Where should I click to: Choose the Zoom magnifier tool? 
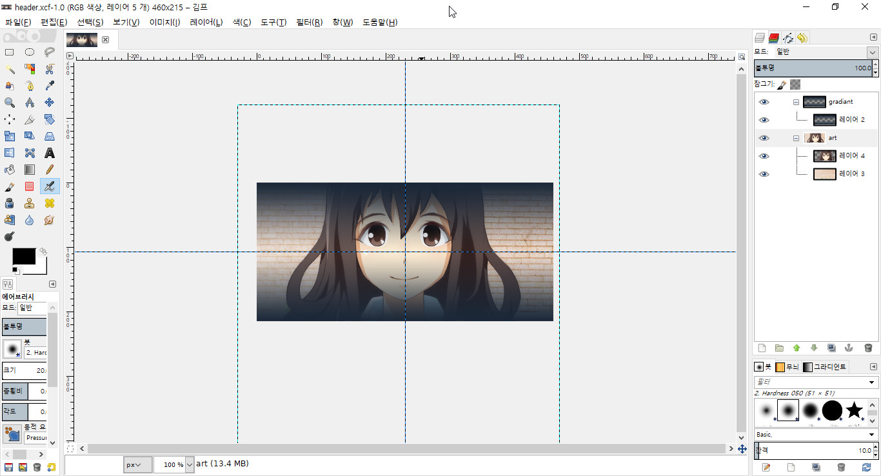click(x=10, y=103)
